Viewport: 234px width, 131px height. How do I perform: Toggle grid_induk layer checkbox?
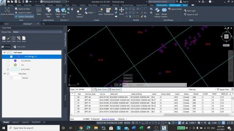8,69
